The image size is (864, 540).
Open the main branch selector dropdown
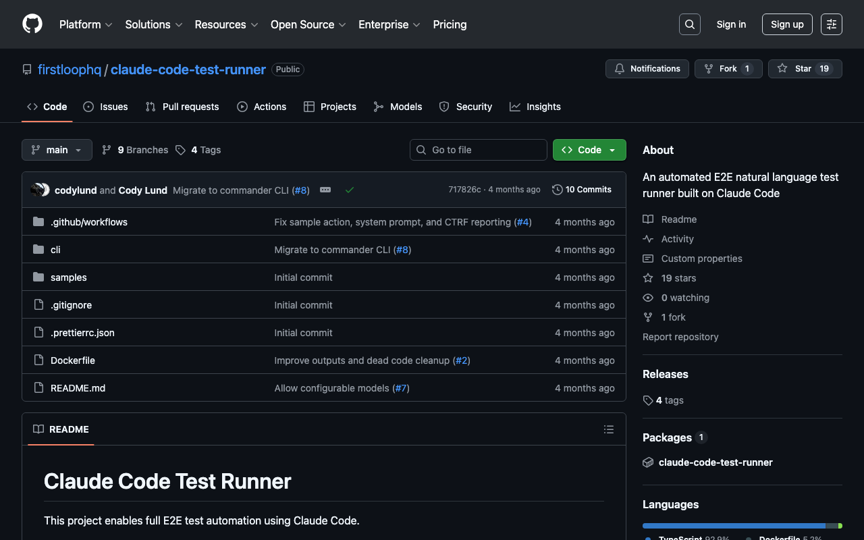[x=57, y=150]
